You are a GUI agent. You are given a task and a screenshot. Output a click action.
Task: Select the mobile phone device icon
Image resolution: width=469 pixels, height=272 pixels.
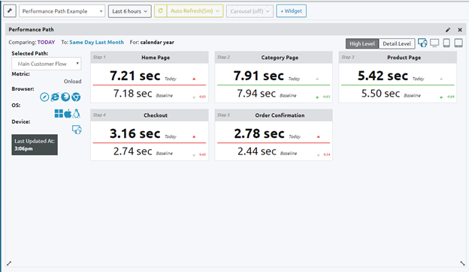[446, 43]
